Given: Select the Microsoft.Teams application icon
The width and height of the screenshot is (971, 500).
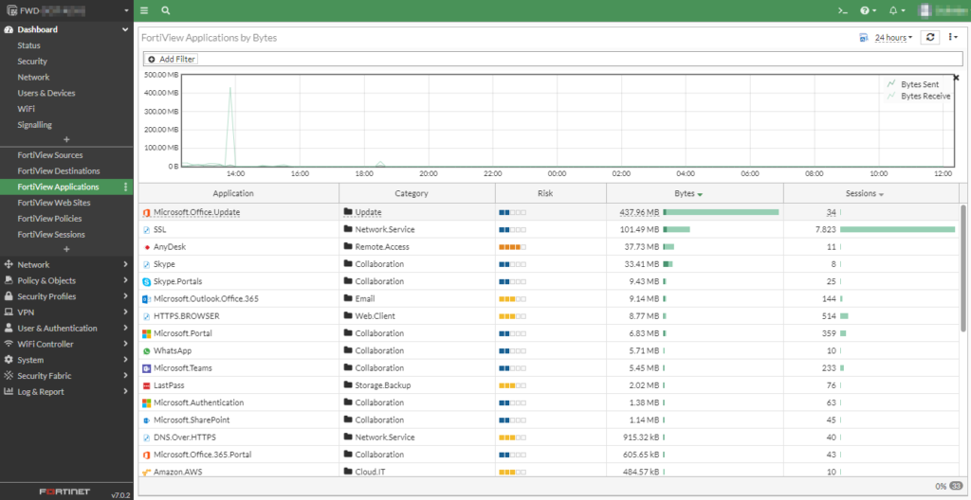Looking at the screenshot, I should tap(147, 368).
